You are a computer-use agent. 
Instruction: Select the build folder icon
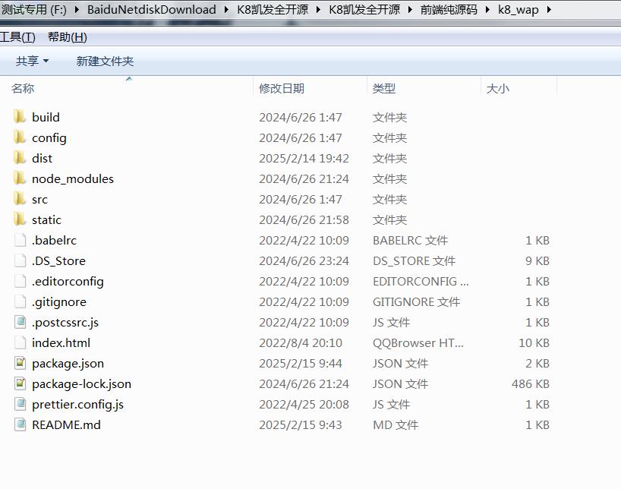pyautogui.click(x=20, y=117)
